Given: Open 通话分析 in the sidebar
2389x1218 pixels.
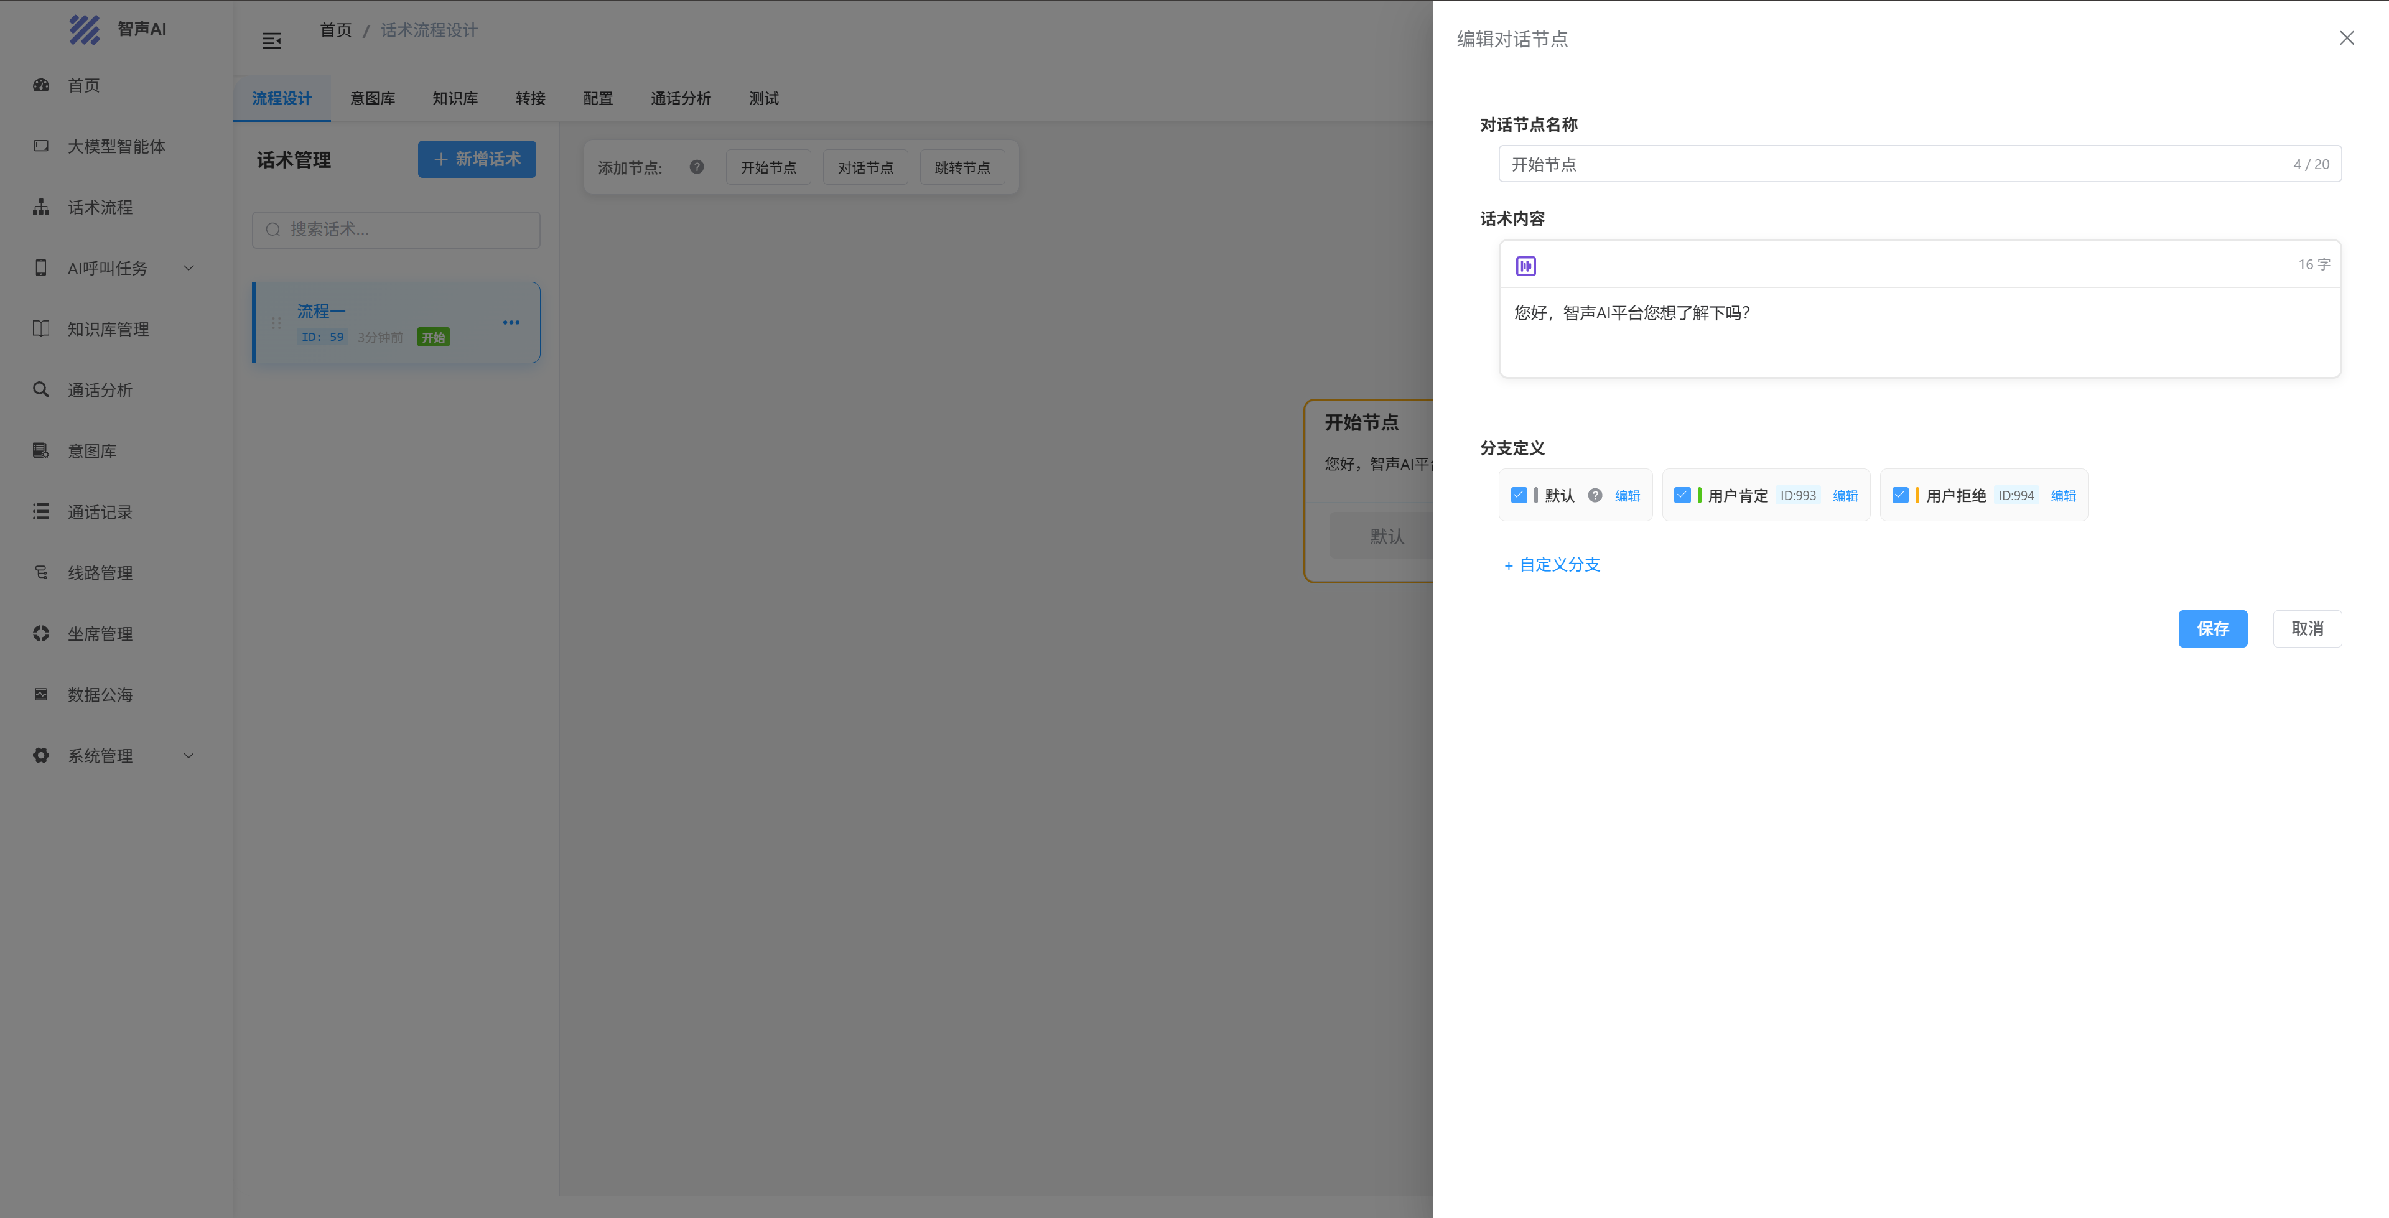Looking at the screenshot, I should (x=100, y=391).
